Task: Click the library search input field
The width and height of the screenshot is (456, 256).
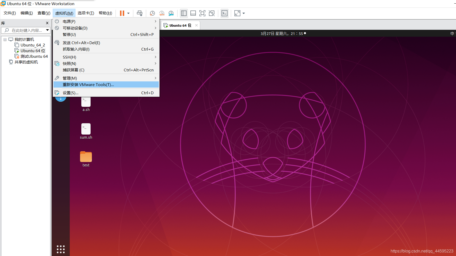Action: (27, 30)
